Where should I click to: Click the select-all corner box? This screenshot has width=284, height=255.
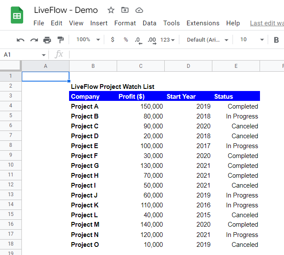(10, 65)
